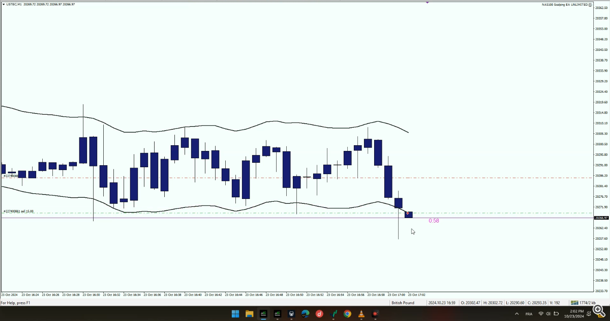
Task: Click the NAS100 Scalping EA smiley face icon
Action: [x=590, y=4]
